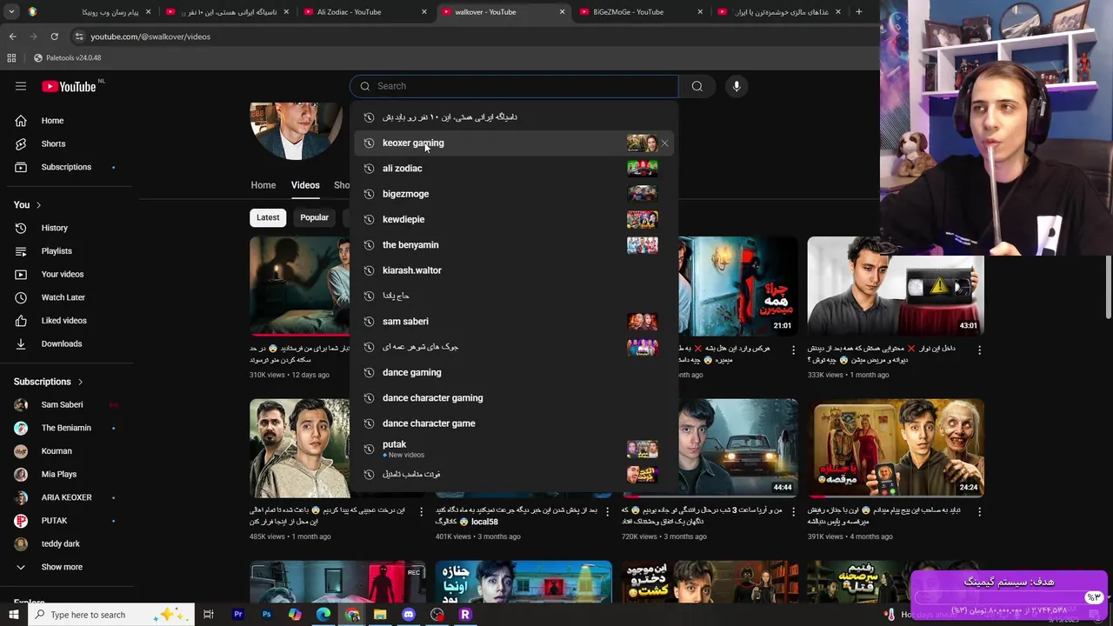Open the Paletools v24.0.48 bookmark

(x=67, y=58)
